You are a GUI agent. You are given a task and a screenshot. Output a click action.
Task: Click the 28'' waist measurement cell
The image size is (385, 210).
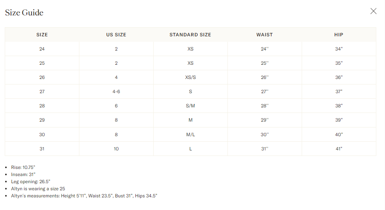[x=265, y=106]
